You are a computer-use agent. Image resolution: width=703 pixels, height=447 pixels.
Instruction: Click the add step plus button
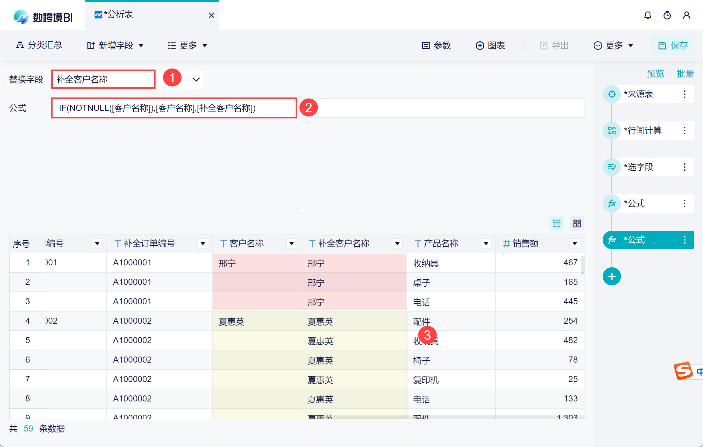click(x=612, y=276)
